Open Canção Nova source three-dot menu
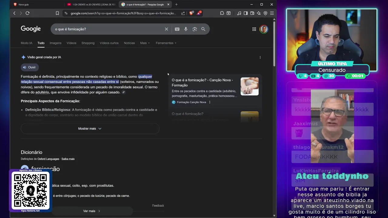The height and width of the screenshot is (218, 388). point(210,102)
